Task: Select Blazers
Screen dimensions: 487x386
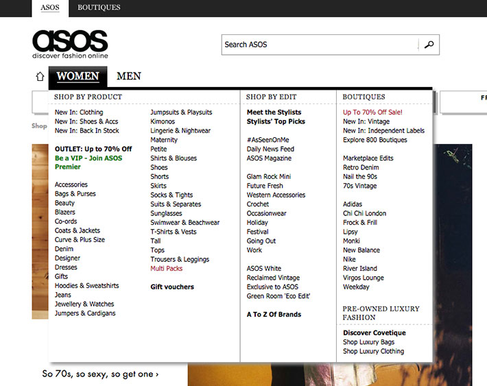Action: pos(65,212)
